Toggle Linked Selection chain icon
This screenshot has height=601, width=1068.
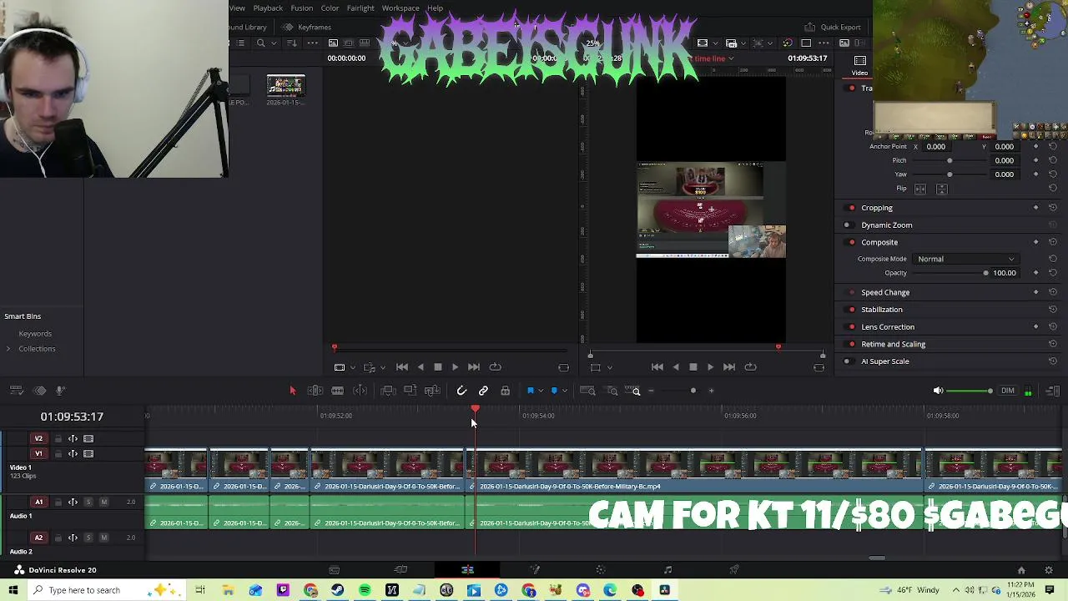483,391
